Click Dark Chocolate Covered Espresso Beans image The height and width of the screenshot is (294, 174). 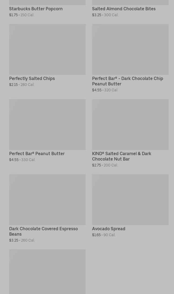click(x=47, y=199)
